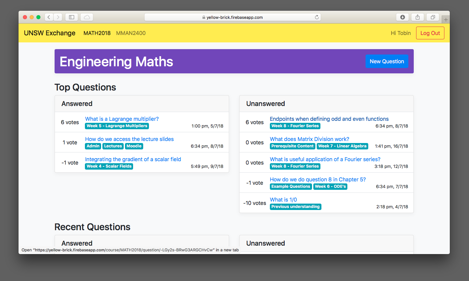469x281 pixels.
Task: Go to UNSW Exchange home link
Action: [50, 33]
